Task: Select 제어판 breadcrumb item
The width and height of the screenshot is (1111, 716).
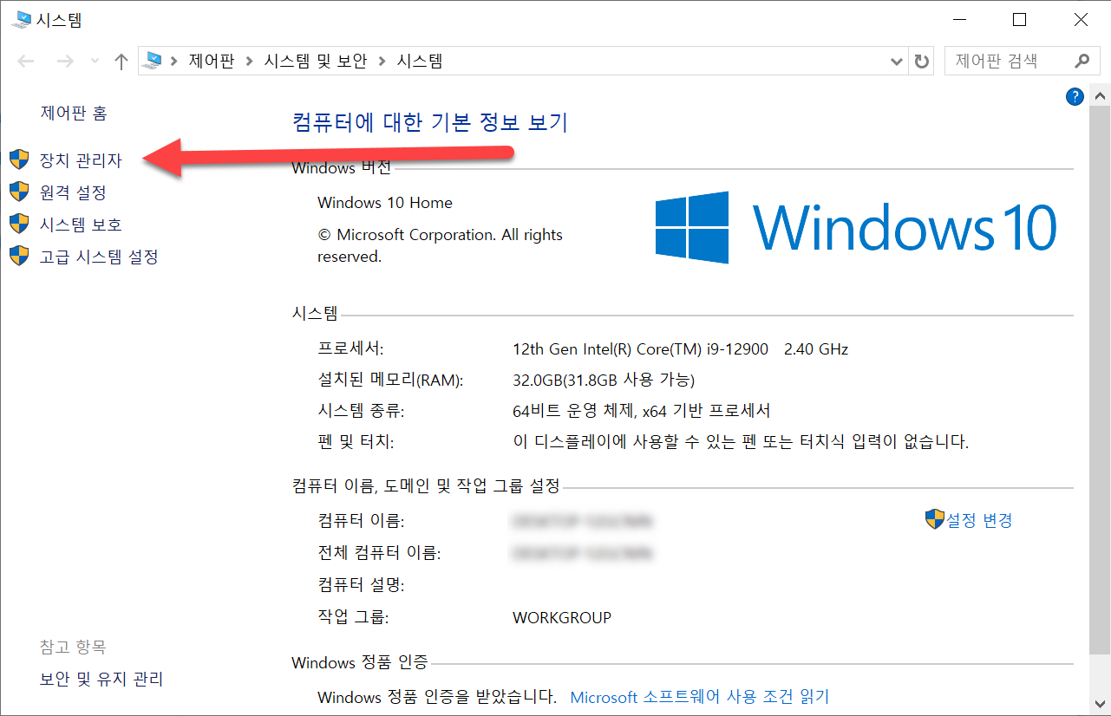Action: click(212, 62)
